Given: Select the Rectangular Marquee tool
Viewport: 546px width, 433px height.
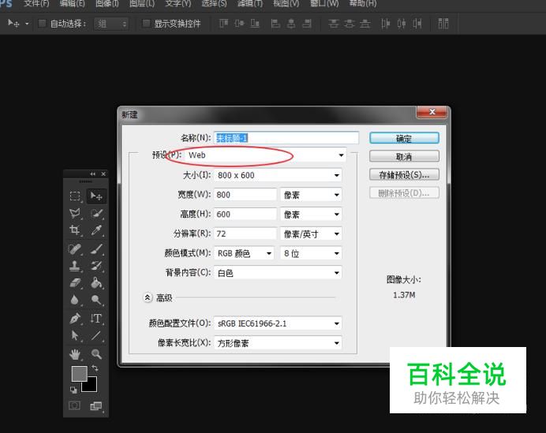Looking at the screenshot, I should click(75, 196).
